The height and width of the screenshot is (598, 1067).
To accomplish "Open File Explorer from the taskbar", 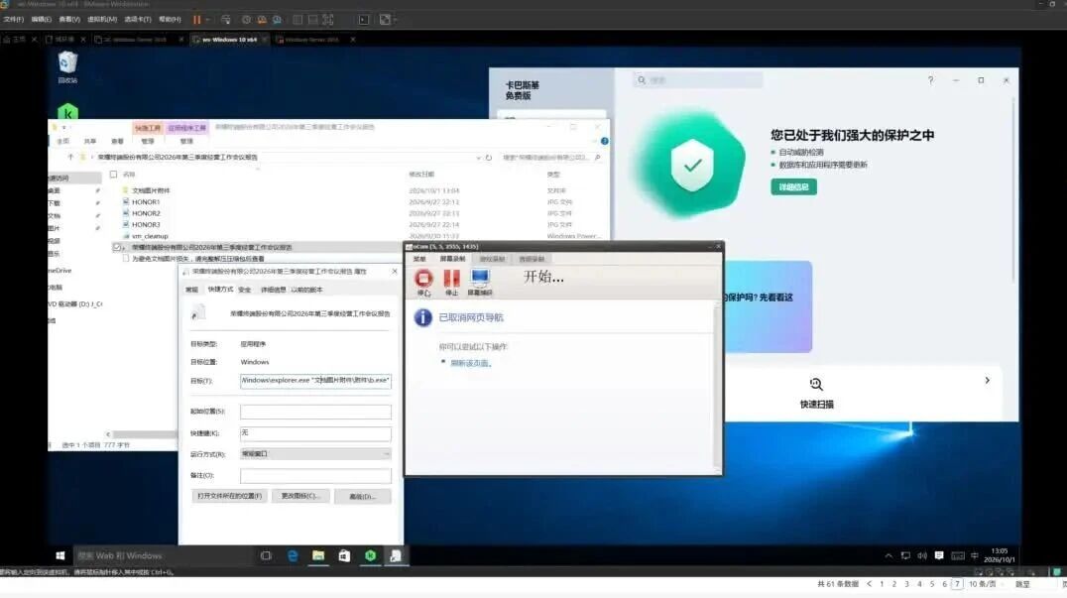I will [x=318, y=555].
